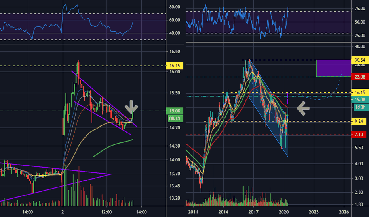Click the 80.00 RSI axis value
The width and height of the screenshot is (369, 217).
tap(175, 7)
